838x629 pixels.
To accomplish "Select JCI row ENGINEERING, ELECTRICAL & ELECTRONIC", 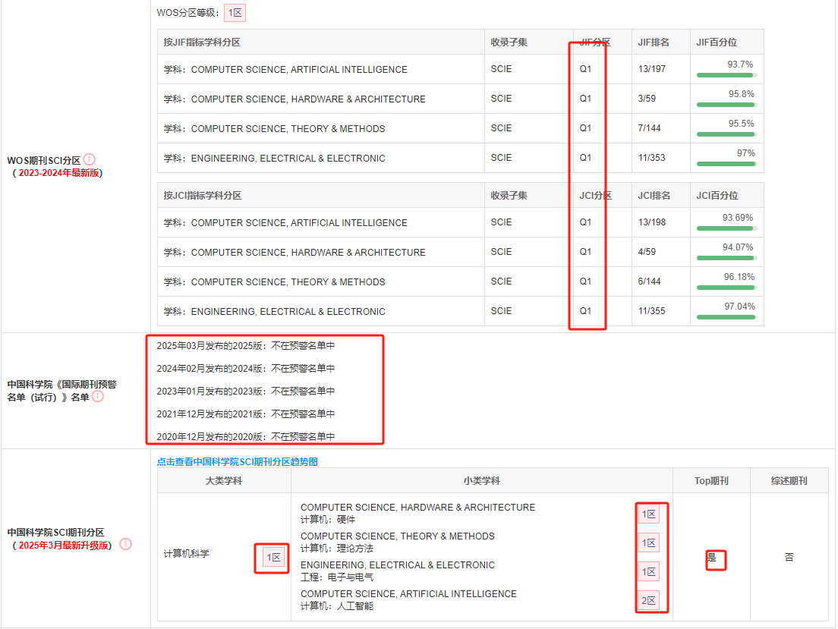I will (461, 311).
